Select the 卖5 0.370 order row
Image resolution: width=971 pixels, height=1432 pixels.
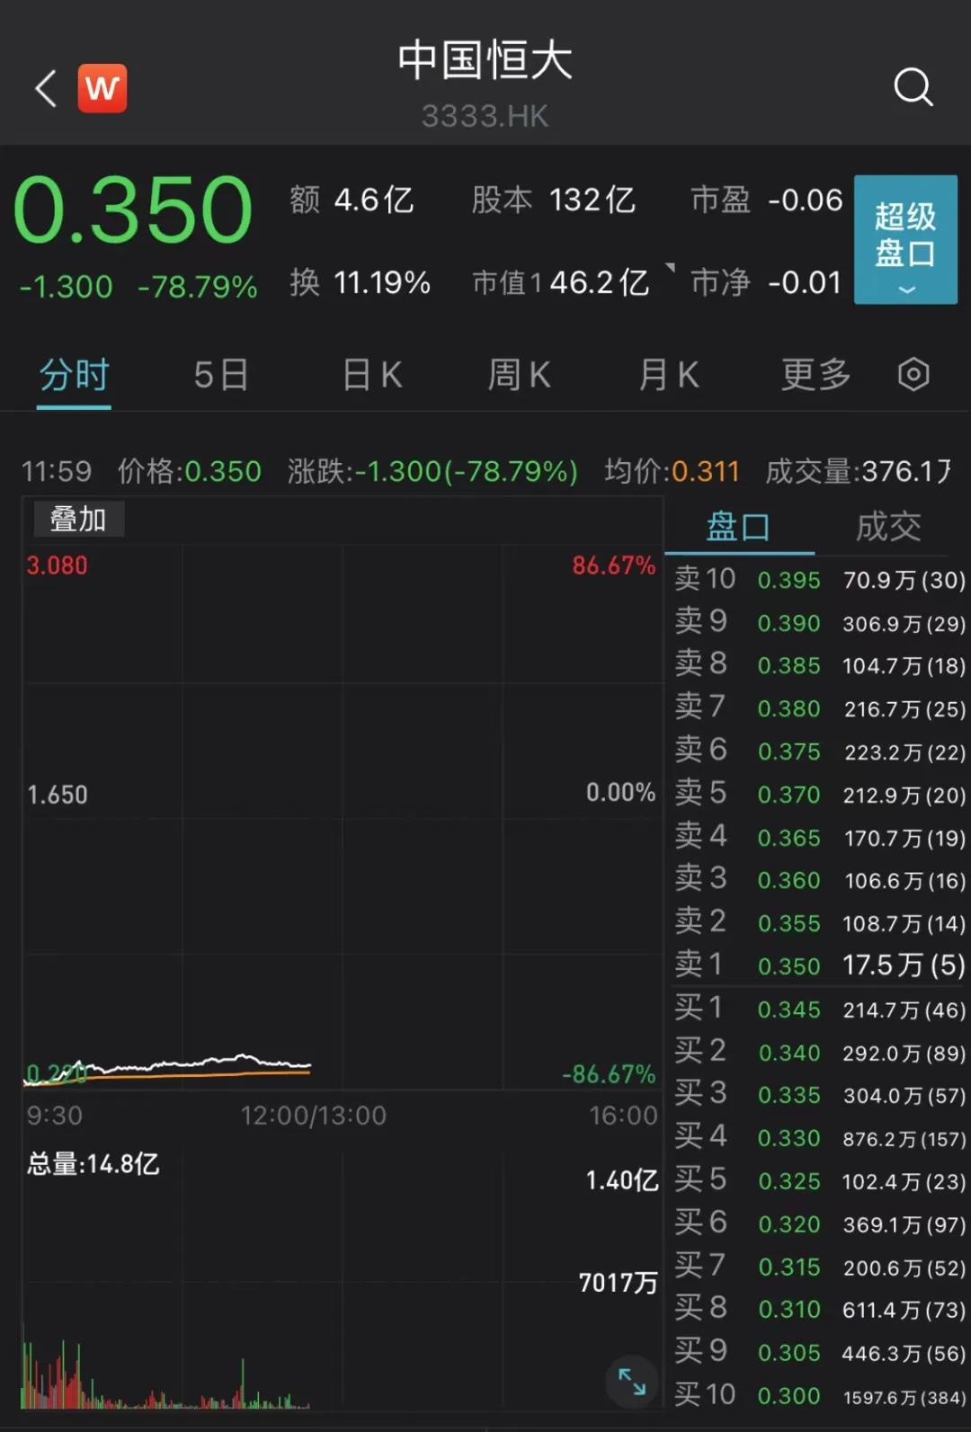[820, 795]
